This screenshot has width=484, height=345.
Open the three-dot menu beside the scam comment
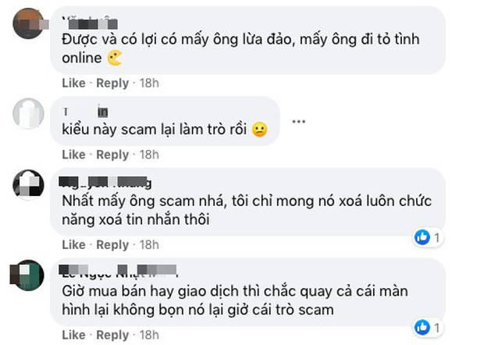pyautogui.click(x=298, y=122)
